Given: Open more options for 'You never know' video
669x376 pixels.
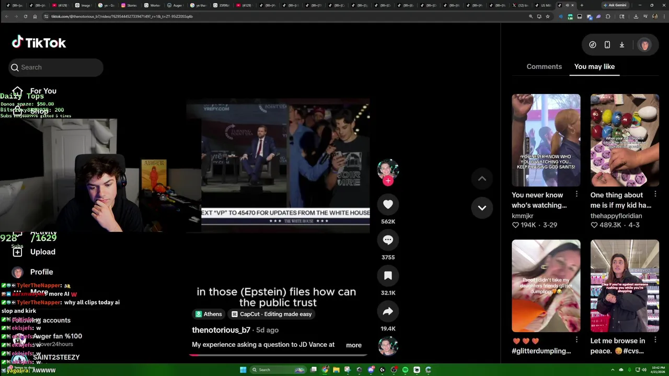Looking at the screenshot, I should [576, 194].
